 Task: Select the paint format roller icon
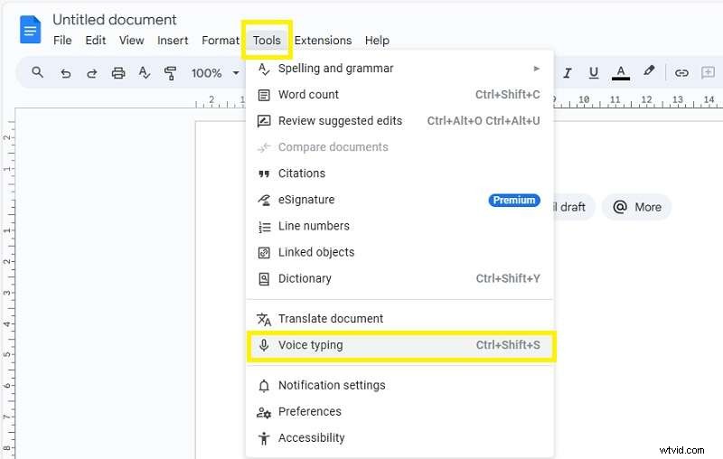click(x=170, y=73)
